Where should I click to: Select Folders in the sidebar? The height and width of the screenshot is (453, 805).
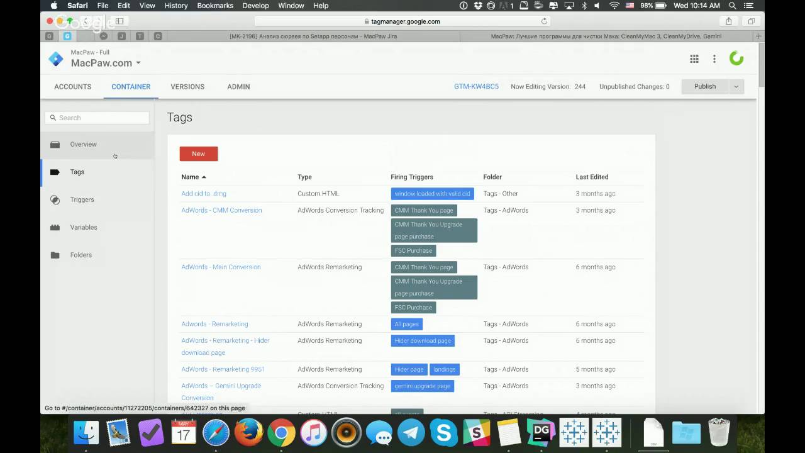tap(97, 255)
